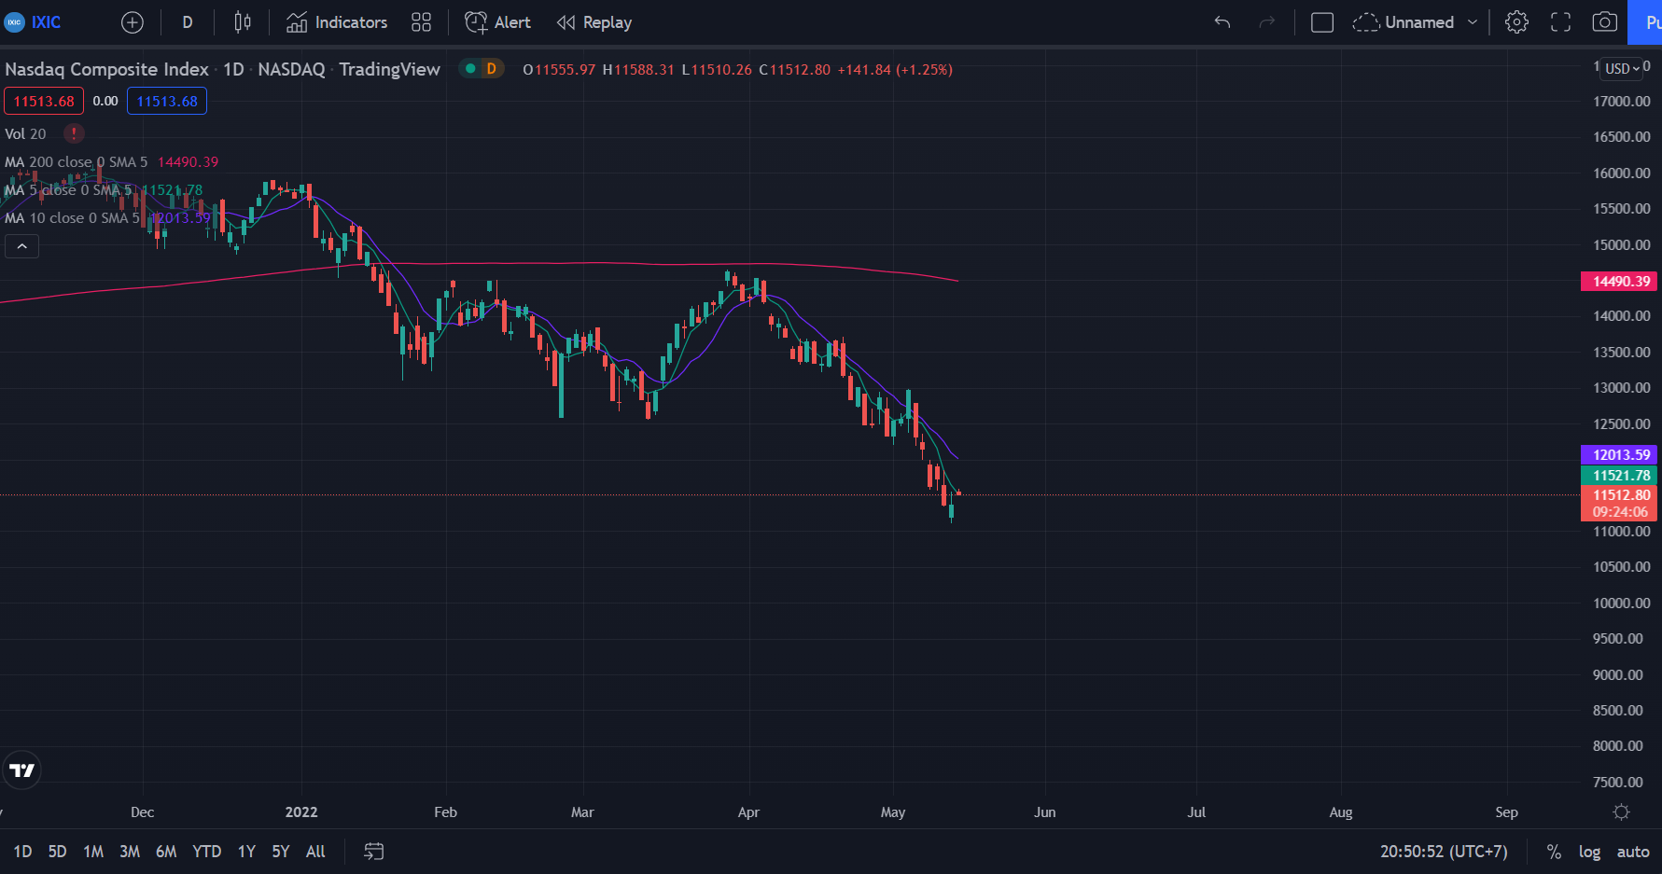Enter fullscreen mode
The width and height of the screenshot is (1662, 874).
coord(1561,22)
